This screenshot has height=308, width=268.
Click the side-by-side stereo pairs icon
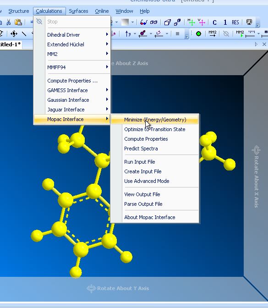153,22
